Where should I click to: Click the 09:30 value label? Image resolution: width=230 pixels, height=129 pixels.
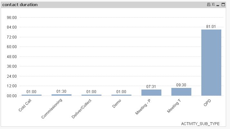point(181,85)
